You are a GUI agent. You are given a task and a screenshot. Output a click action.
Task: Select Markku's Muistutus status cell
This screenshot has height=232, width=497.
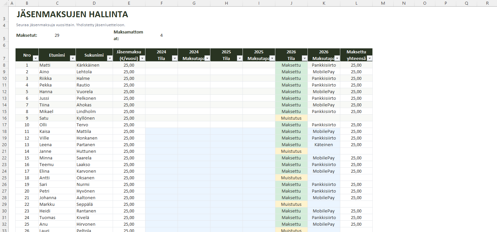[x=291, y=204]
